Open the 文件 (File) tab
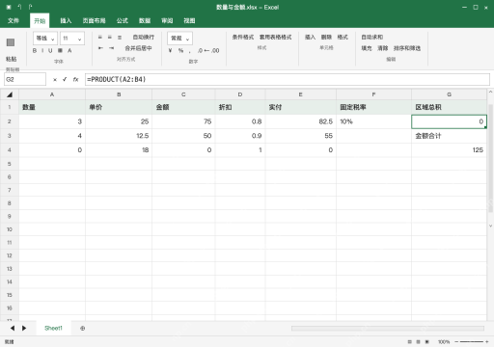Image resolution: width=494 pixels, height=347 pixels. pos(14,20)
